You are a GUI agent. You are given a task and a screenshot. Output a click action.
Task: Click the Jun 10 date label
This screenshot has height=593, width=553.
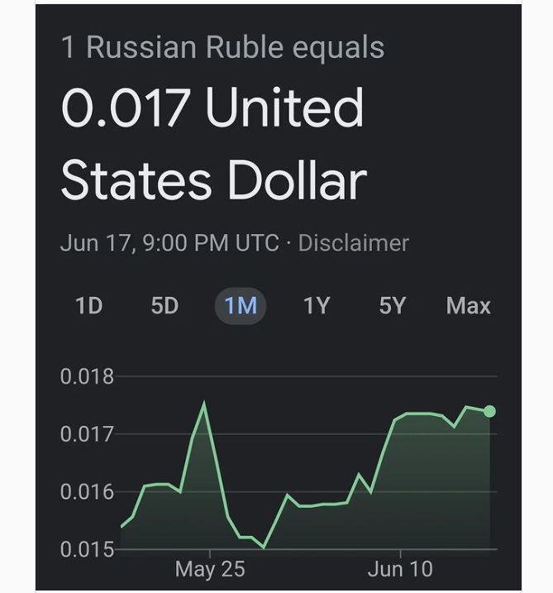[400, 570]
